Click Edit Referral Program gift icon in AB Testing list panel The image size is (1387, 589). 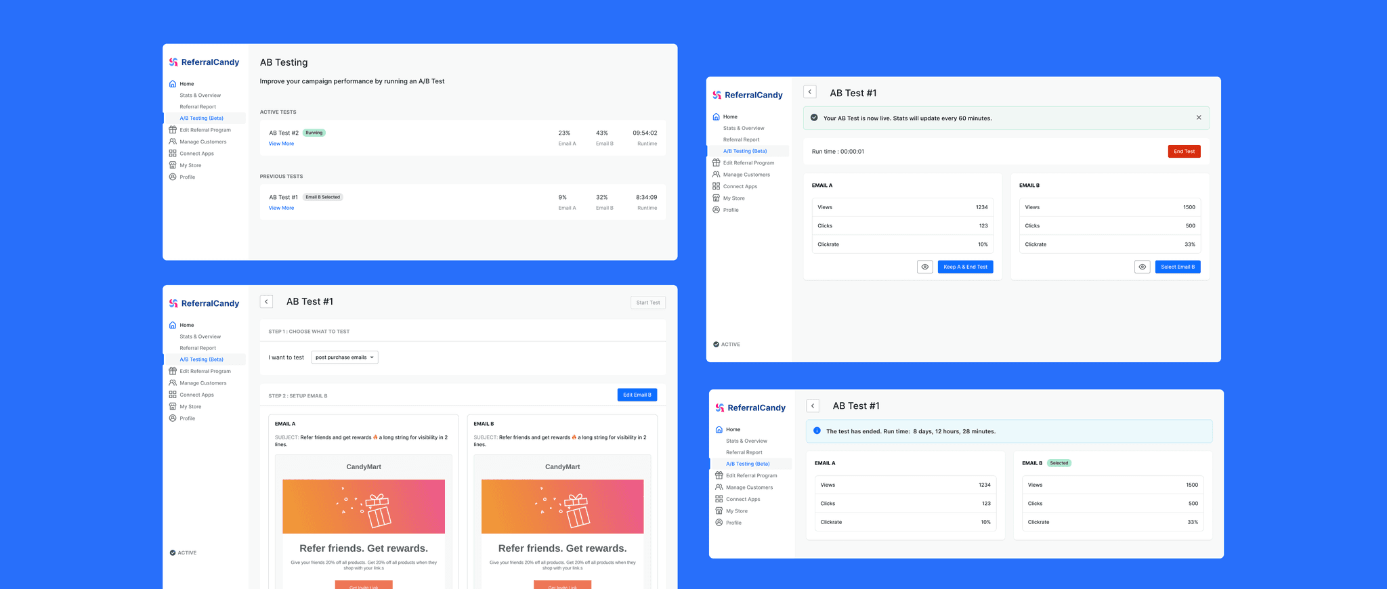(x=173, y=130)
